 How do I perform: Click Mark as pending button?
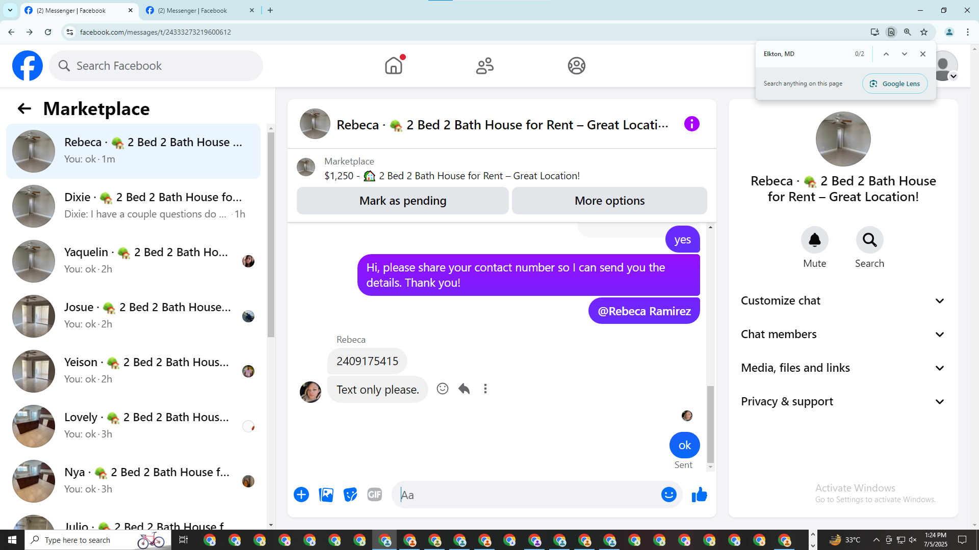(402, 201)
